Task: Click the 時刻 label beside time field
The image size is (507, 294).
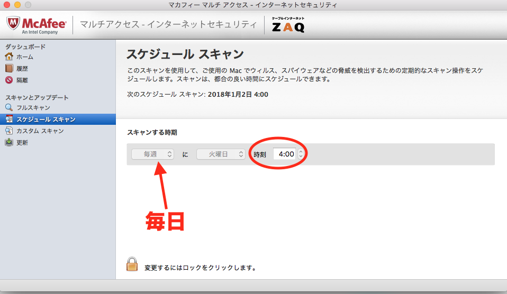Action: (x=260, y=154)
